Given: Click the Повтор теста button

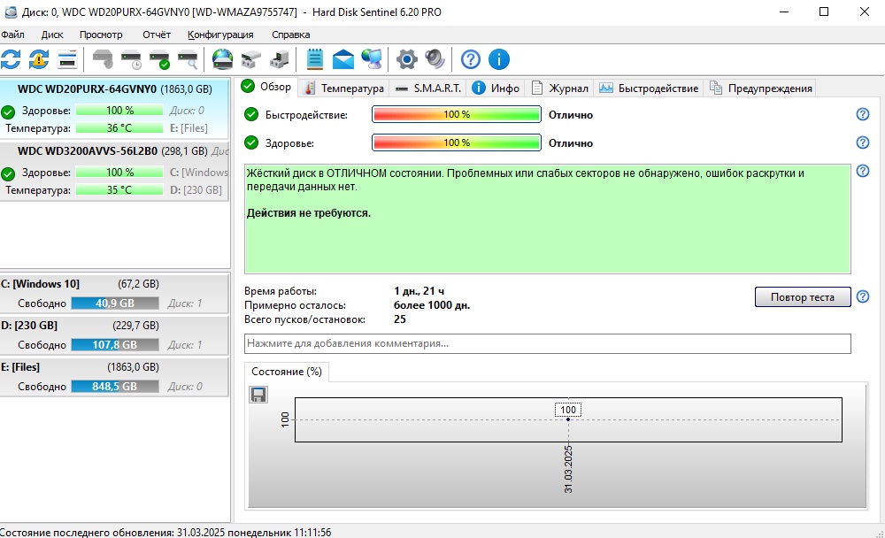Looking at the screenshot, I should click(803, 297).
